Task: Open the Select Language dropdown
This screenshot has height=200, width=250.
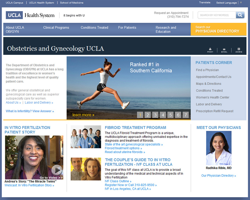Action: coord(229,3)
